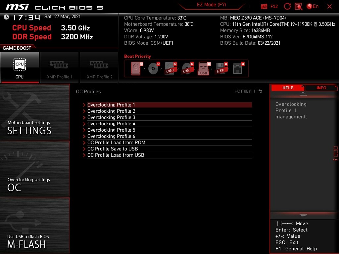Click the reset/refresh circular arrow icon
The height and width of the screenshot is (254, 339).
[x=287, y=6]
